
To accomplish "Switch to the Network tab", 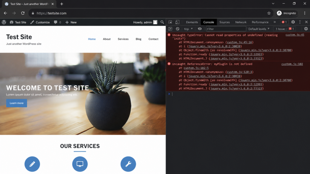I will (x=241, y=22).
